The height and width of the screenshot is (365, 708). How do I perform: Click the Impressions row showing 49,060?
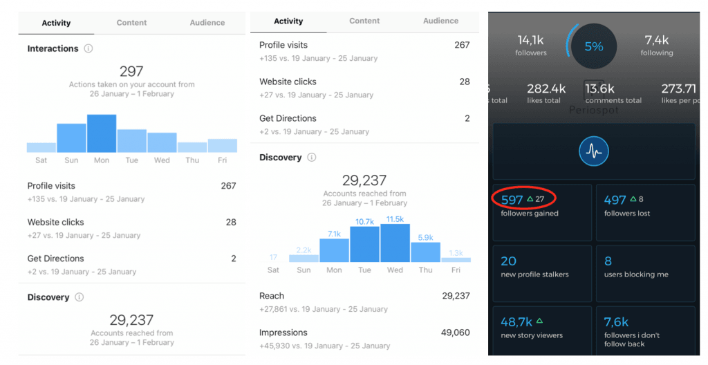364,339
